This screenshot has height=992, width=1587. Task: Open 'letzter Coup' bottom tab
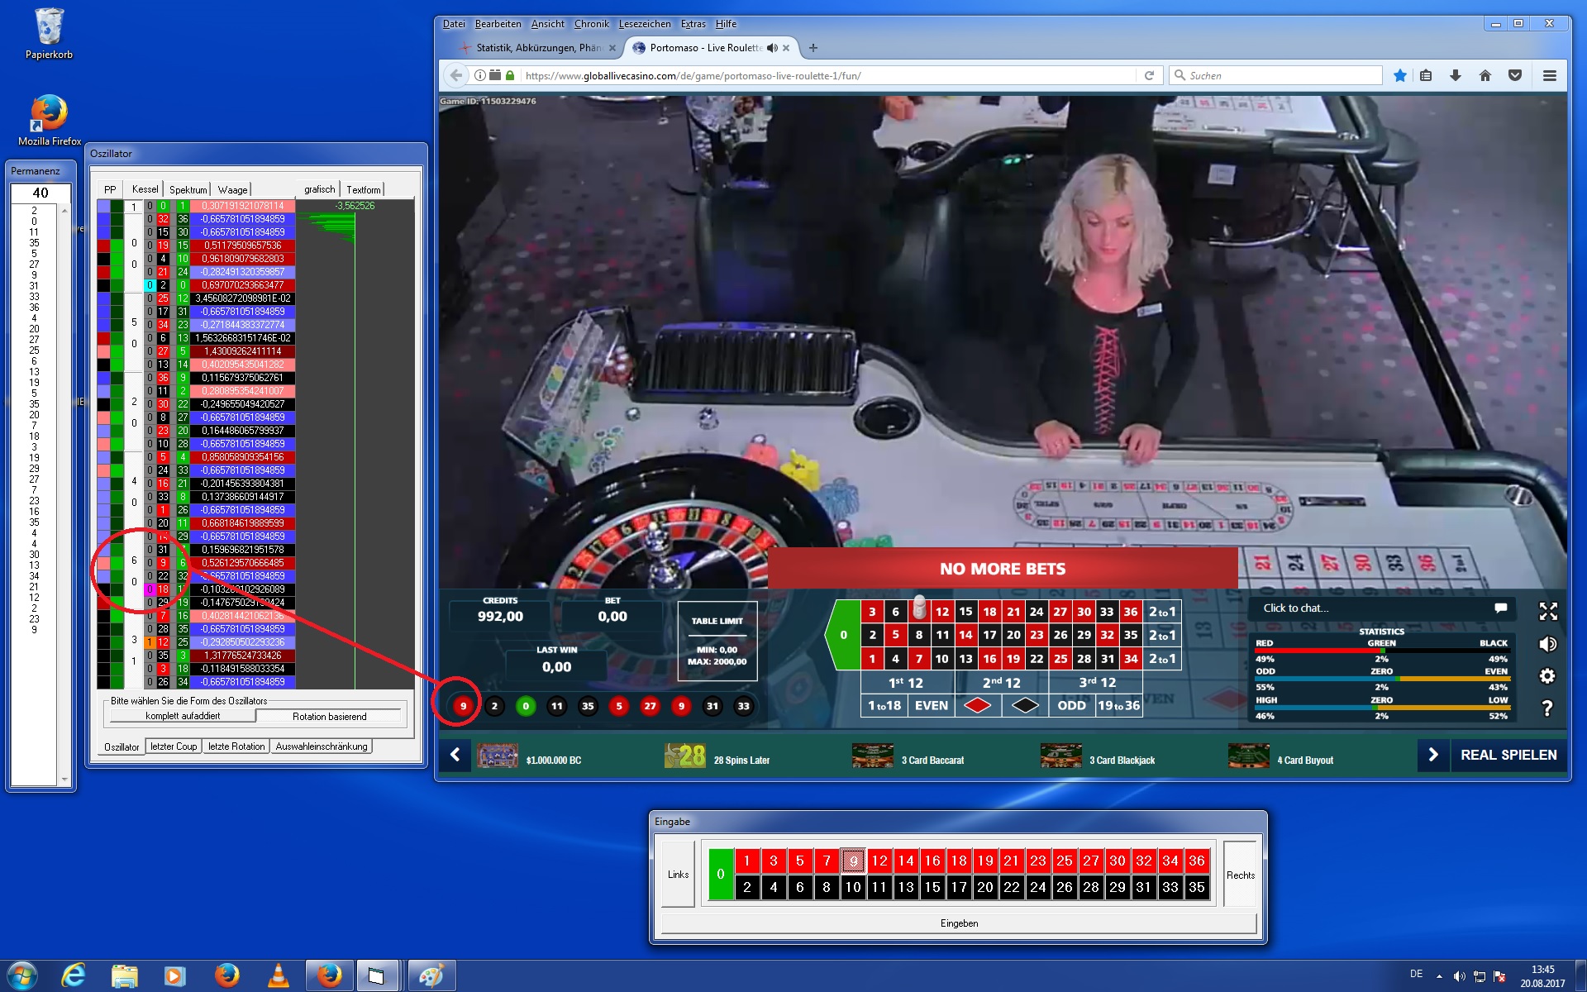[x=174, y=746]
